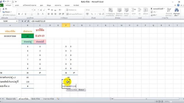
Task: Decrease font size with small A icon
Action: tap(44, 10)
